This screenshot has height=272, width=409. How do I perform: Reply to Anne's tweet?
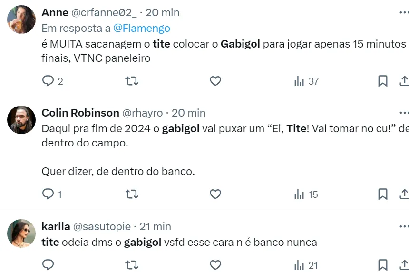point(49,81)
